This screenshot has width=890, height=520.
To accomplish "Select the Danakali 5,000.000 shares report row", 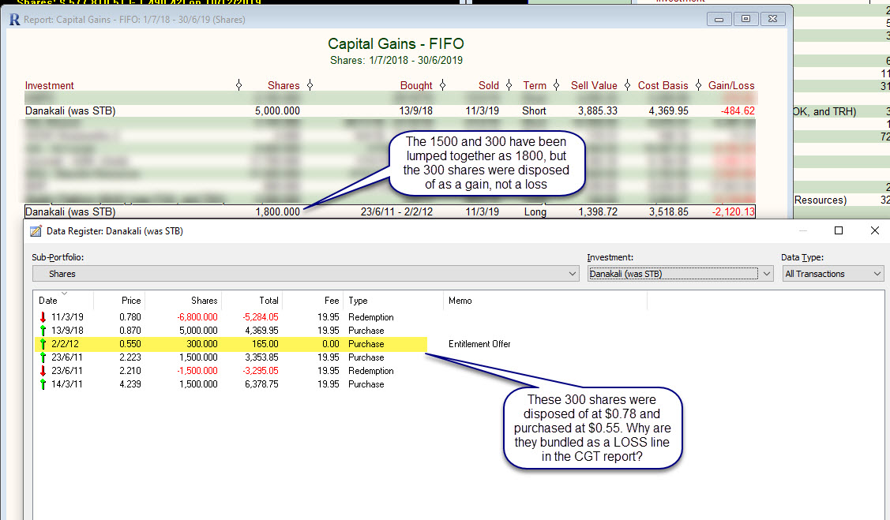I will click(390, 110).
